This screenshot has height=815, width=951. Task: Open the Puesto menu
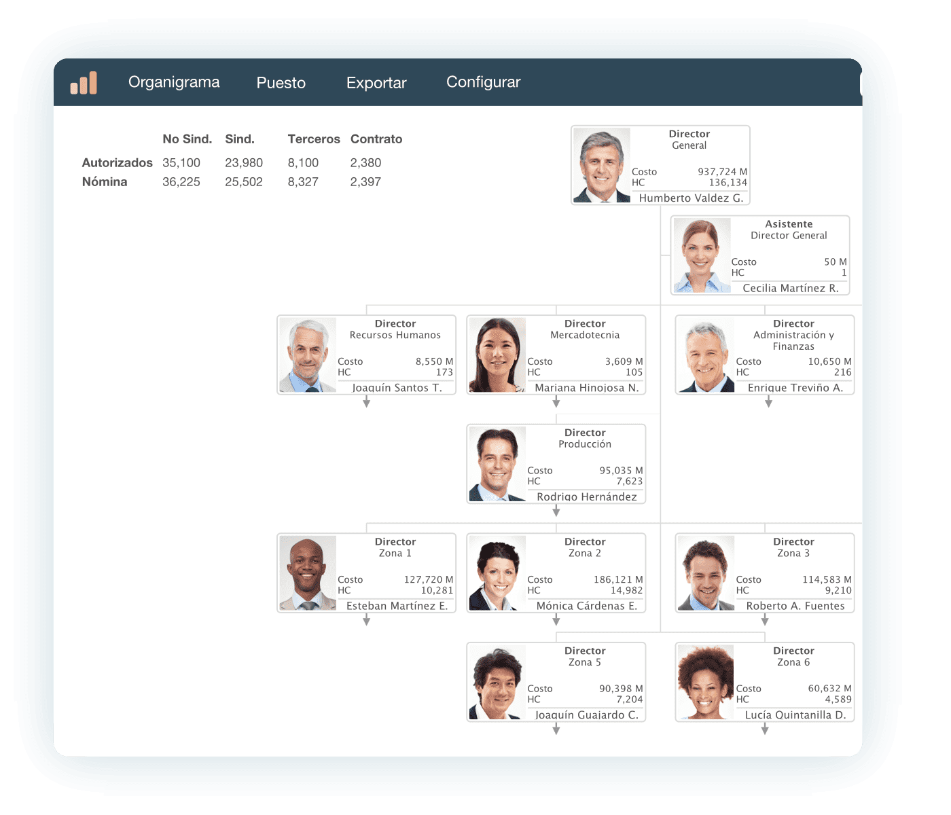pos(281,83)
